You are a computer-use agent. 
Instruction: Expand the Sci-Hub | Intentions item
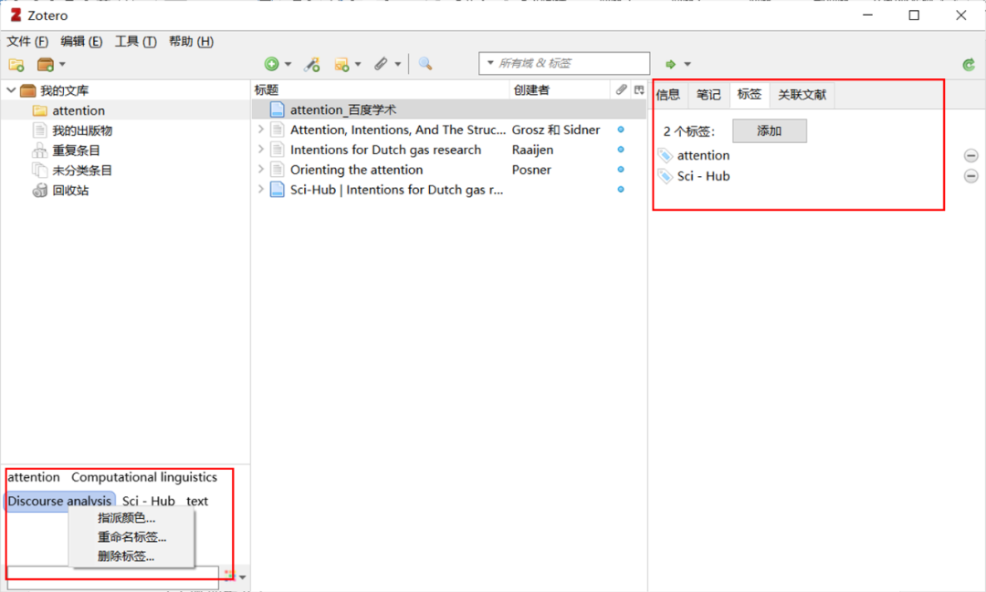click(x=261, y=189)
